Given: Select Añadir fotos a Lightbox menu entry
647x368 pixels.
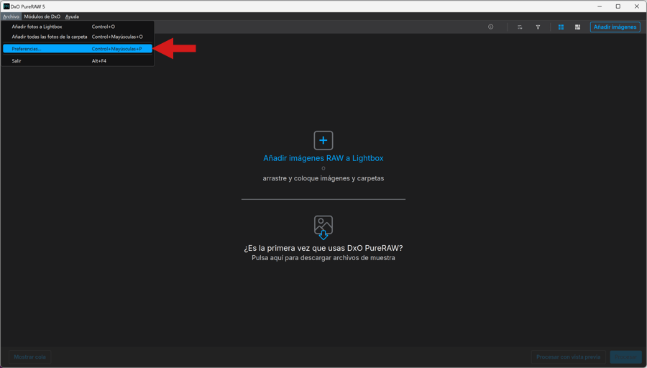Looking at the screenshot, I should (78, 27).
